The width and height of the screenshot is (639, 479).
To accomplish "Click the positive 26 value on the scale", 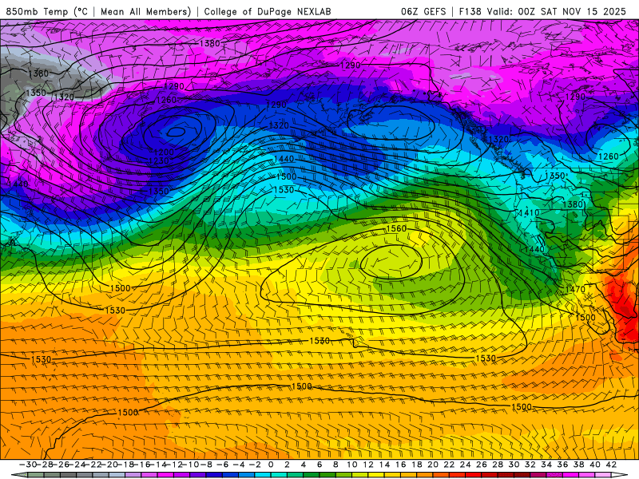I will (482, 465).
